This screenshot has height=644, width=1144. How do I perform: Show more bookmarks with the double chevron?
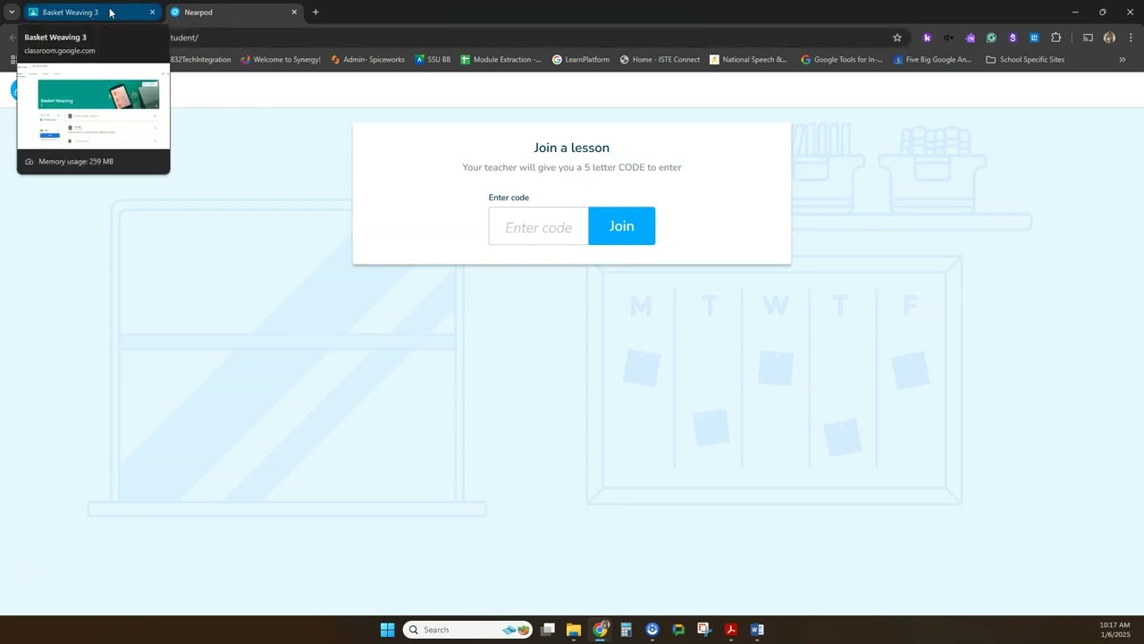1123,60
